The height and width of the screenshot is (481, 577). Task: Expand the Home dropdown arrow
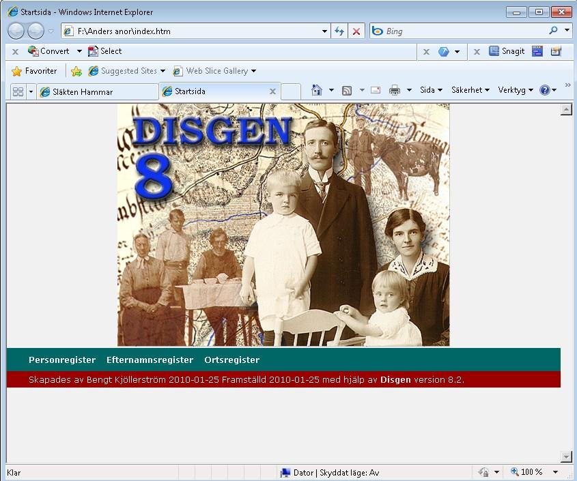pos(331,90)
